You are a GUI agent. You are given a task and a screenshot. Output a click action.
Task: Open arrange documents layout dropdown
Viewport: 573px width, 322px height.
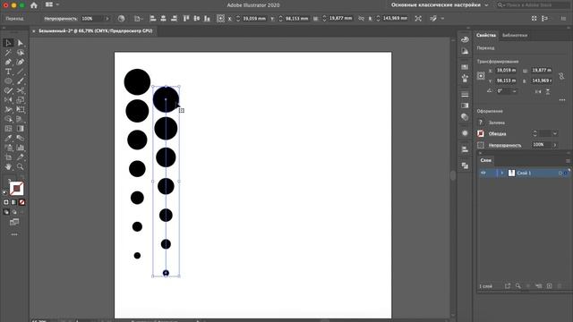coord(52,4)
